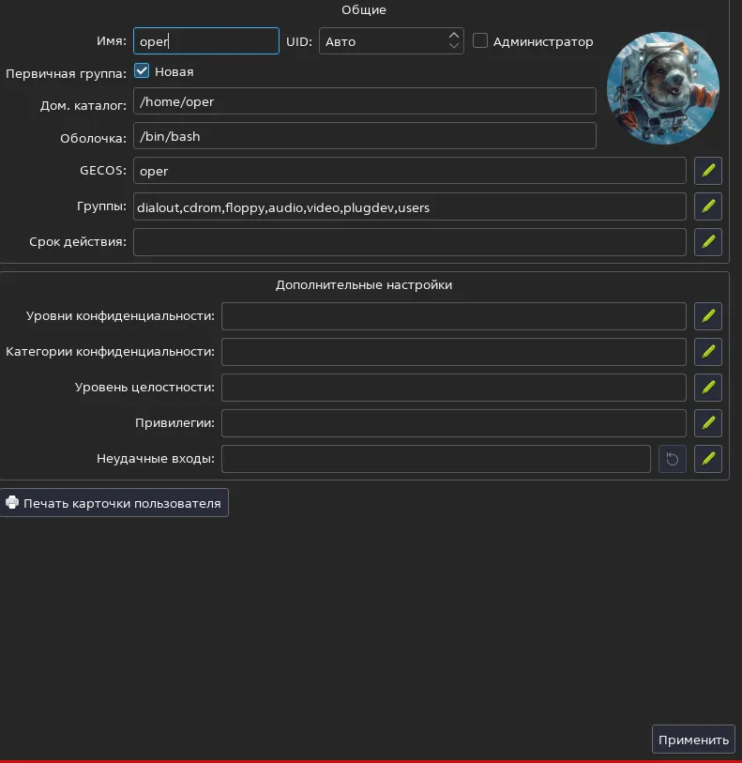Click the Первичная группа label
Image resolution: width=742 pixels, height=763 pixels.
coord(66,73)
